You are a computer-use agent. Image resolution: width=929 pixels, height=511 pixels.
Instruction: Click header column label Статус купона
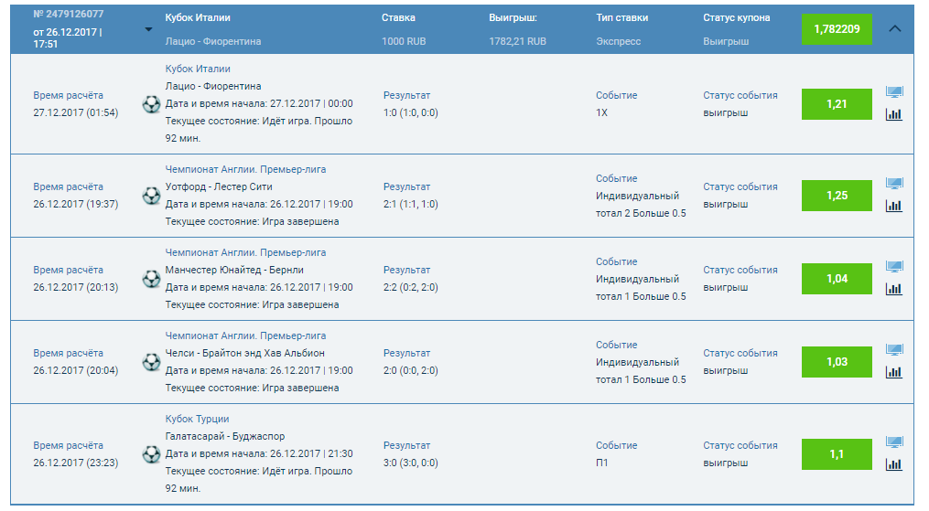[737, 17]
